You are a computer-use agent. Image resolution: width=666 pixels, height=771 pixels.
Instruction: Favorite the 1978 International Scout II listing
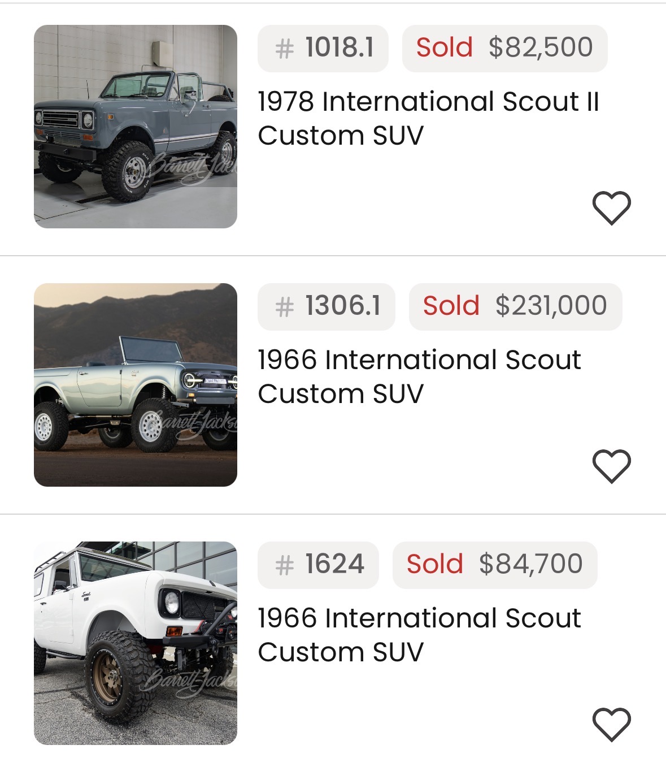pos(611,208)
